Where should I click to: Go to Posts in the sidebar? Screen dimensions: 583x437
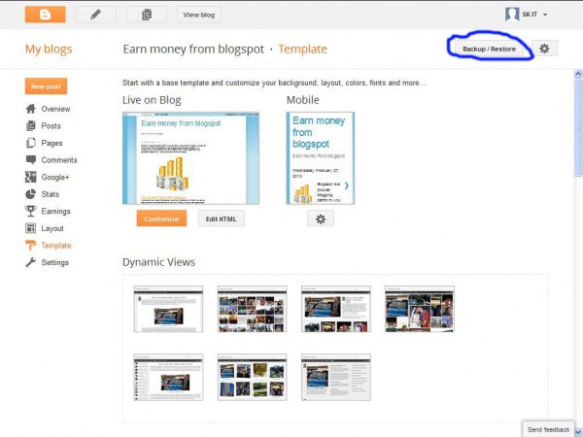click(x=51, y=126)
